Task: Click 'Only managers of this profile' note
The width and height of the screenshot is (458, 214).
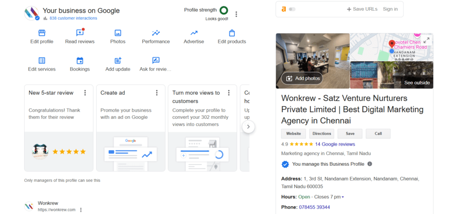Action: [62, 180]
